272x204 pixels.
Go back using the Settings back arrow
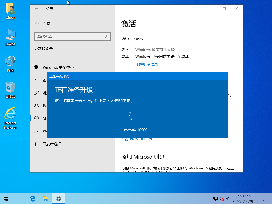coord(36,9)
